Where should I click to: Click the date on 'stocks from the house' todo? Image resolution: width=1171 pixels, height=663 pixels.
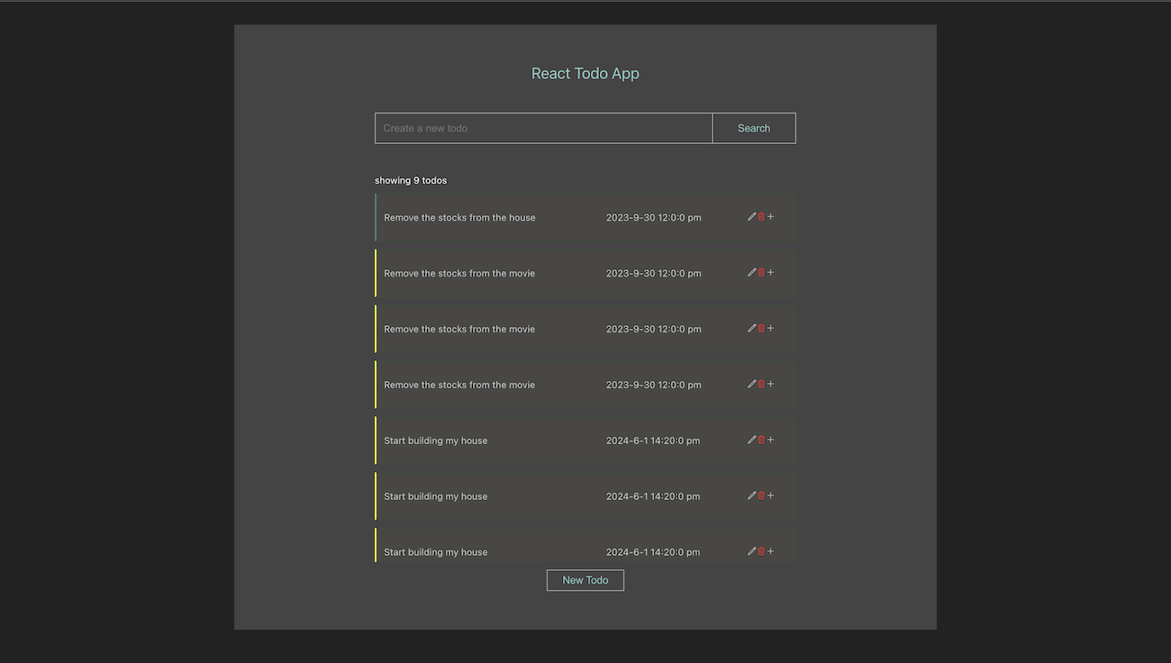(x=654, y=218)
